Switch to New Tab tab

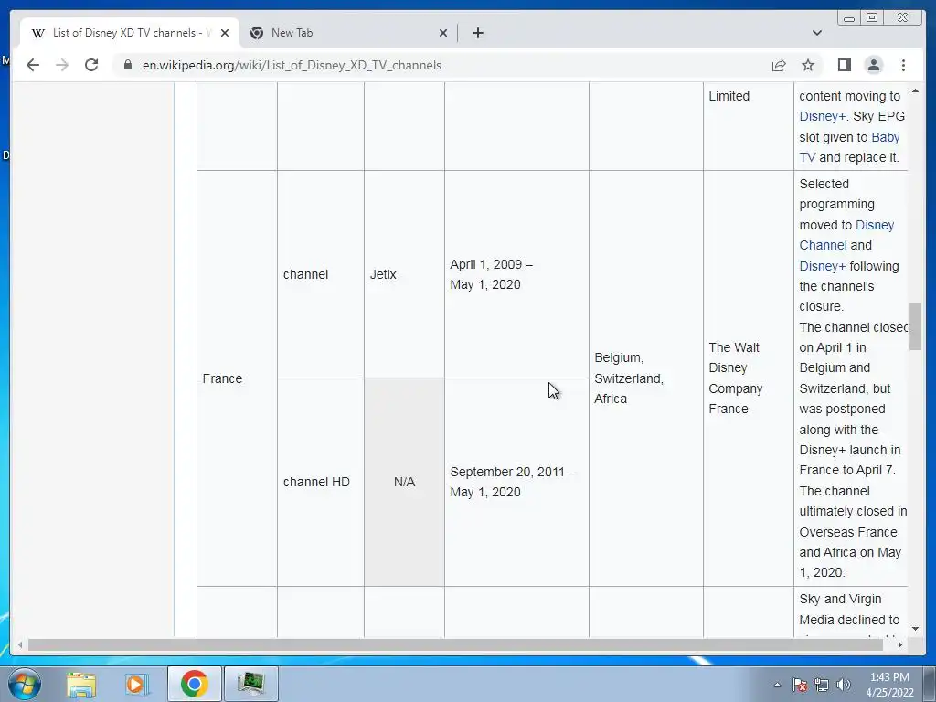(x=349, y=33)
